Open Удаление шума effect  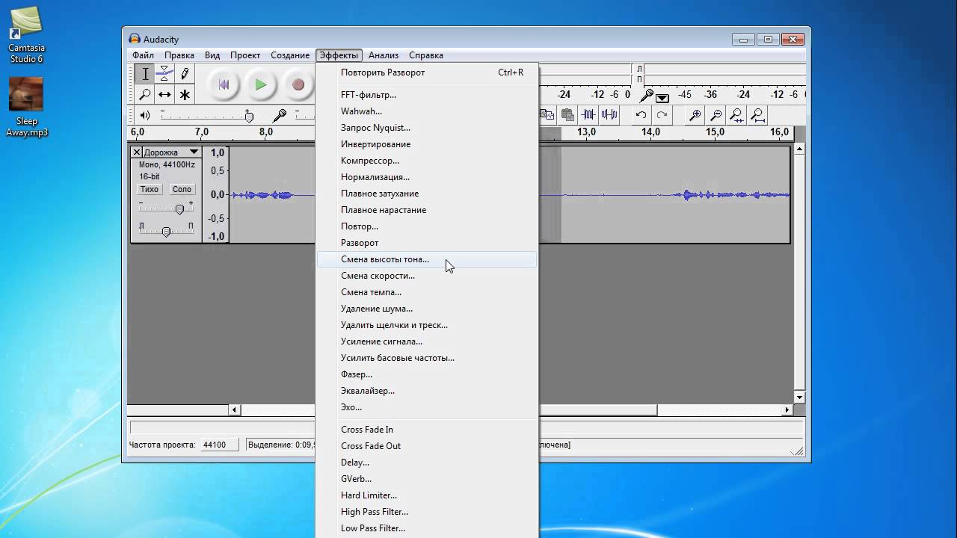point(427,309)
